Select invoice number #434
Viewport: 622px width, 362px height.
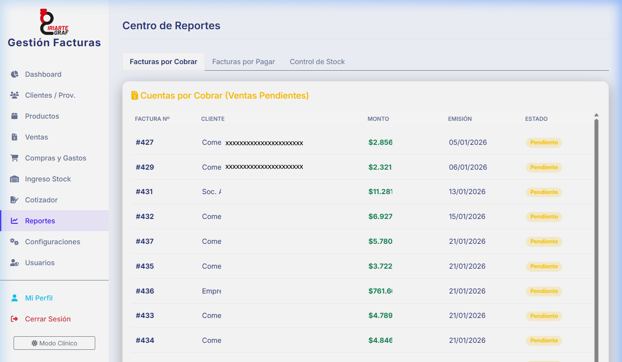[145, 340]
